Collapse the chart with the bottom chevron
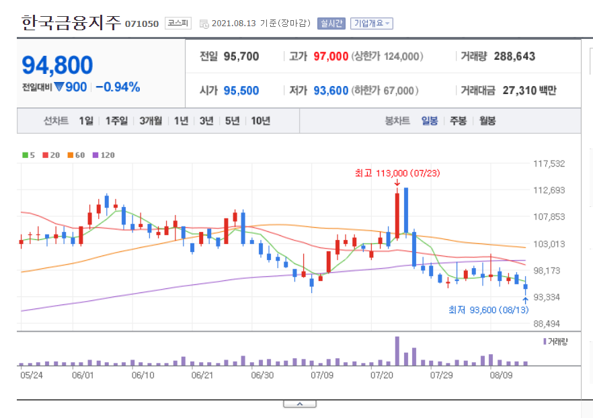Viewport: 593px width, 418px height. 300,404
